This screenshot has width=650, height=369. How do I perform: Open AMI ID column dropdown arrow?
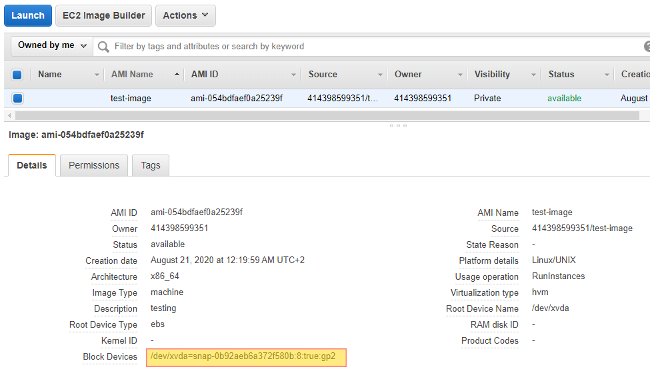coord(293,75)
